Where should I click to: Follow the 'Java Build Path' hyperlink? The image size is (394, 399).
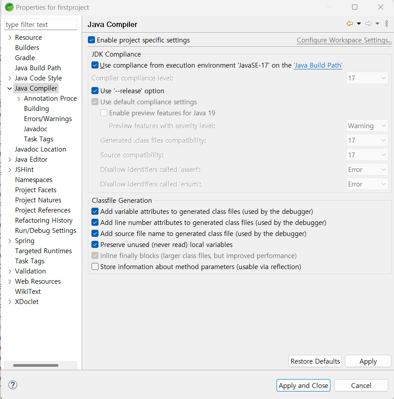(x=318, y=65)
